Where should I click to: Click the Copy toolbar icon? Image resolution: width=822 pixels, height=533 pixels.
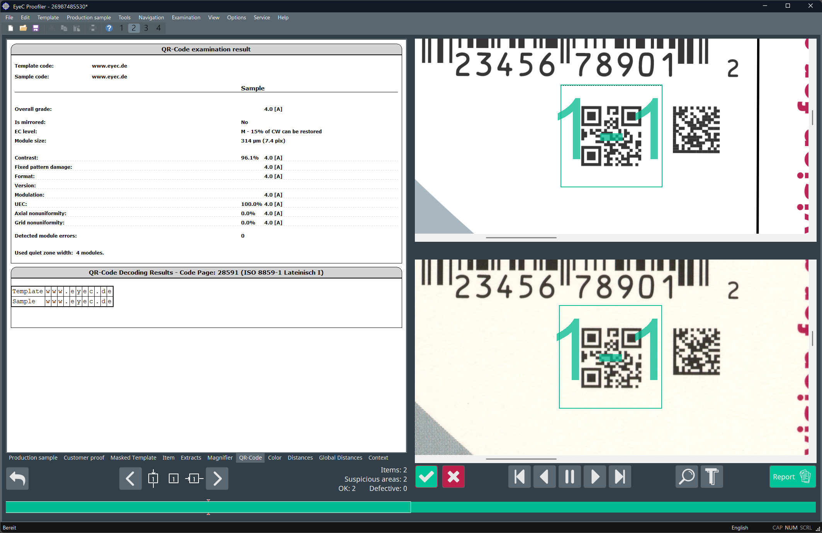point(64,28)
